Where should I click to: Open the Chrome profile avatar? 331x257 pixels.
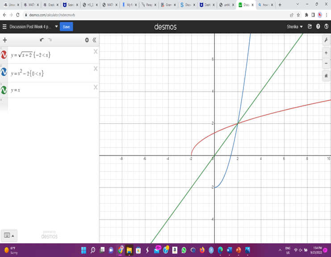(x=320, y=15)
